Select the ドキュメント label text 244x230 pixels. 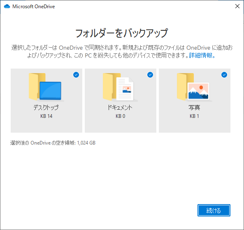tap(120, 107)
